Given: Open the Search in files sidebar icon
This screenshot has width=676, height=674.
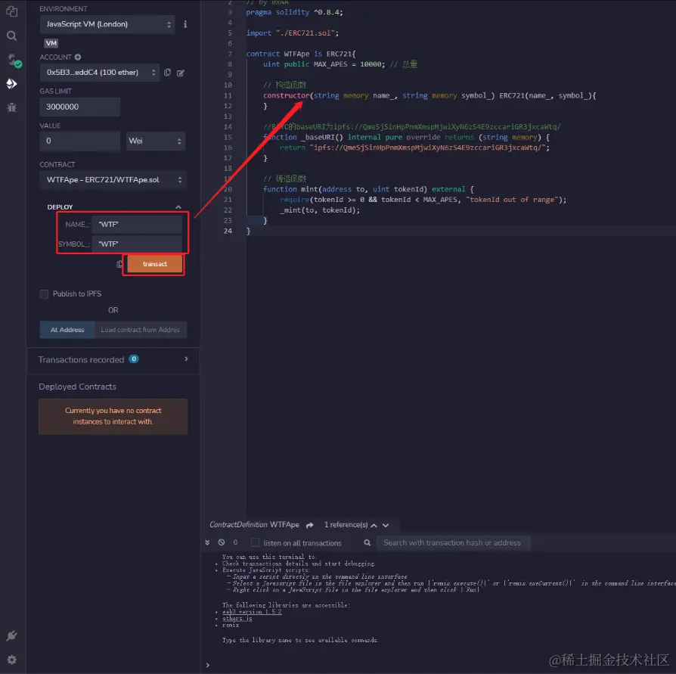Looking at the screenshot, I should (x=11, y=36).
